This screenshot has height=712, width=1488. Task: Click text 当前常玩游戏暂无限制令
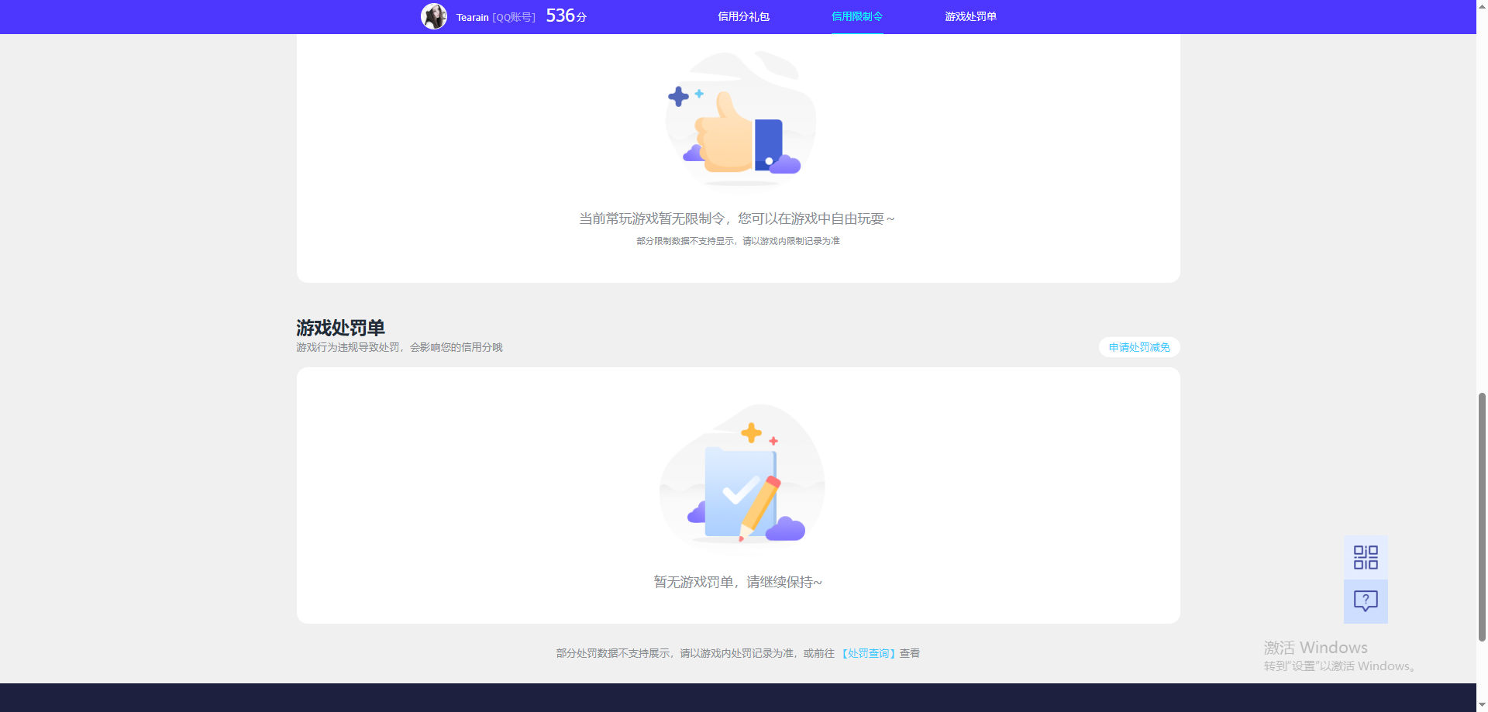click(652, 218)
